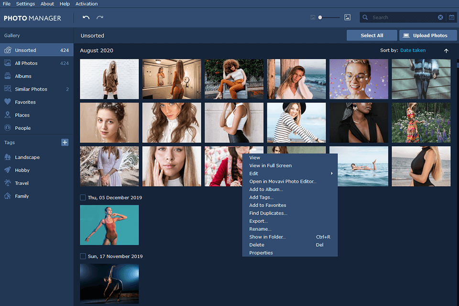The width and height of the screenshot is (459, 306).
Task: Open the calendar date filter icon
Action: tap(452, 18)
